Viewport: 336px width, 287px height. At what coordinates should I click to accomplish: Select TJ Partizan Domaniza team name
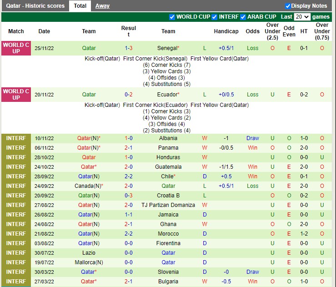click(168, 205)
